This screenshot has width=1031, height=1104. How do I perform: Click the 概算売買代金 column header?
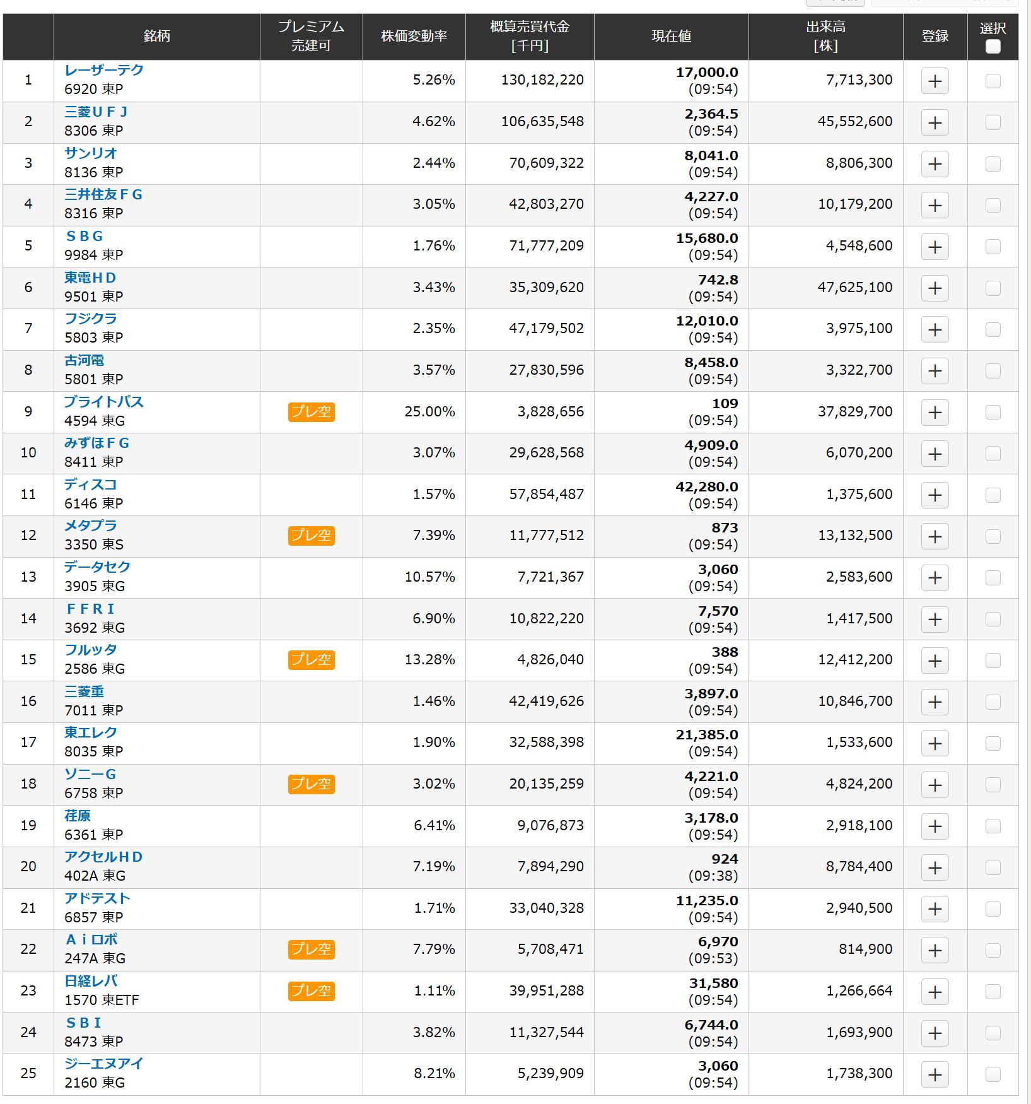pyautogui.click(x=530, y=36)
